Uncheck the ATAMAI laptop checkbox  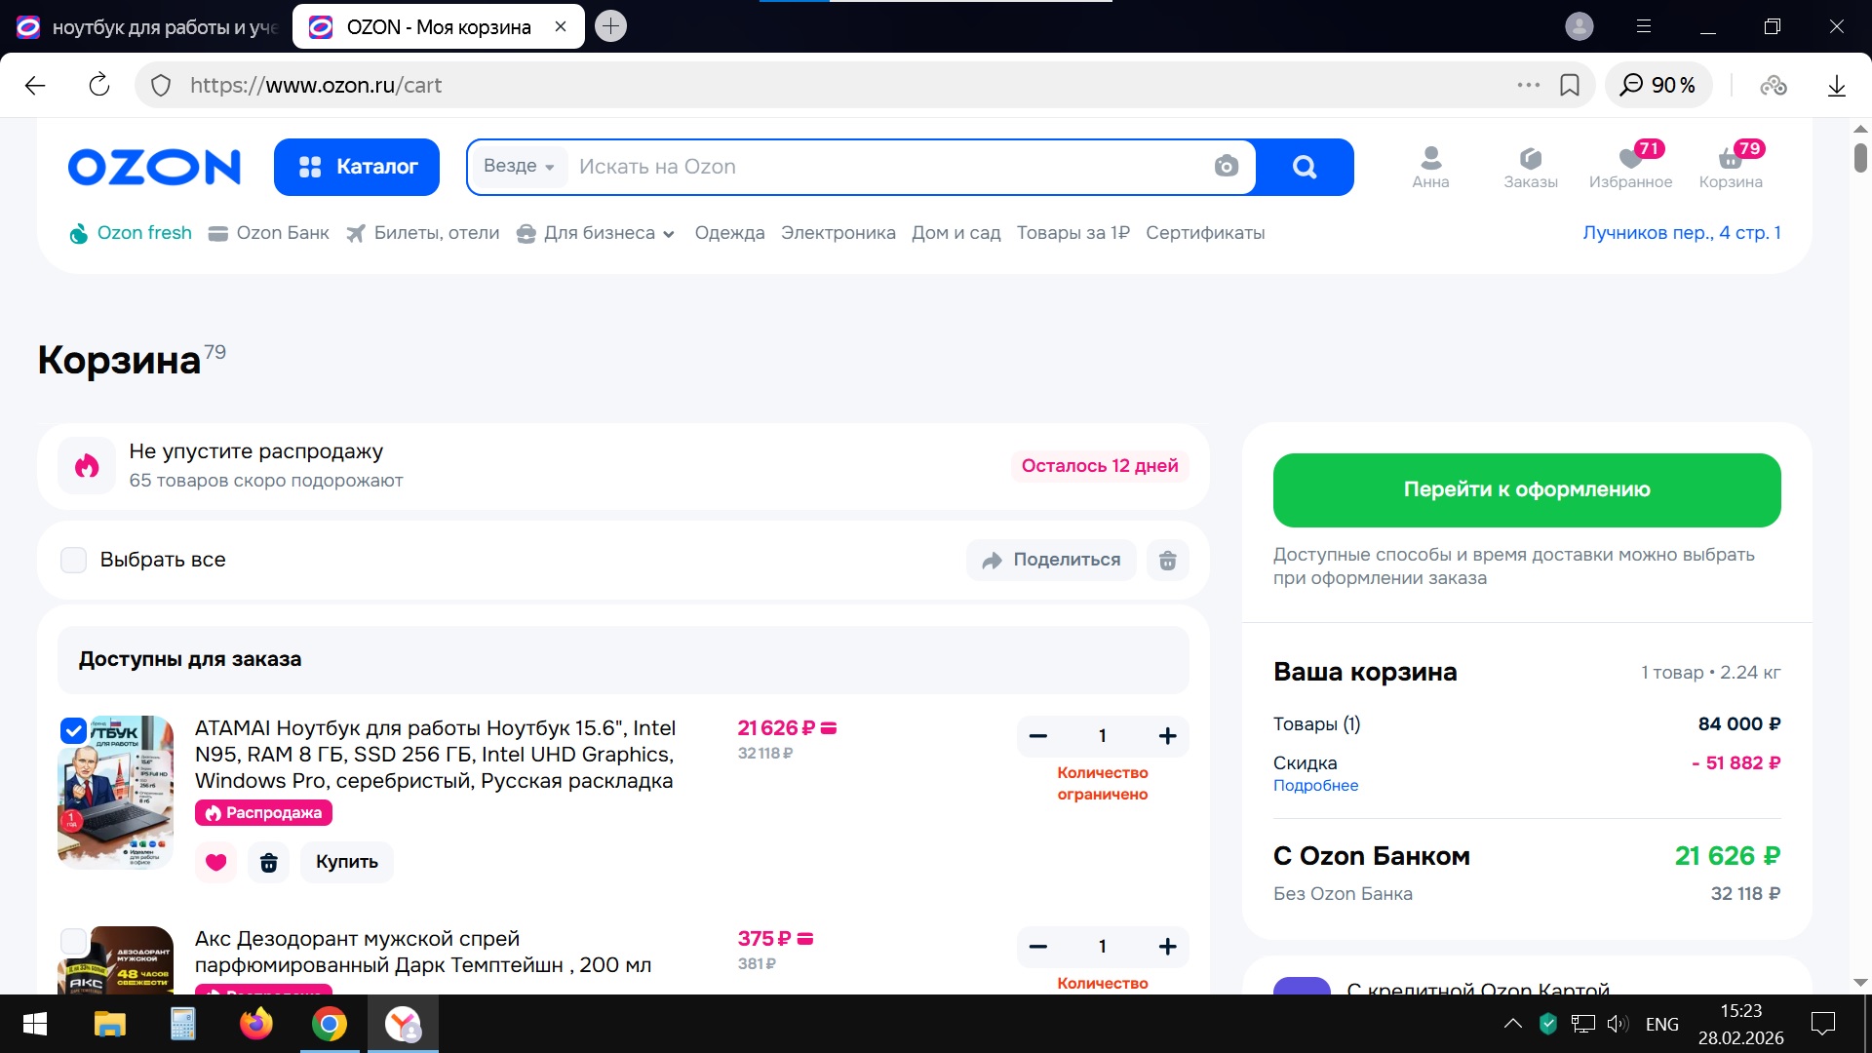tap(74, 730)
